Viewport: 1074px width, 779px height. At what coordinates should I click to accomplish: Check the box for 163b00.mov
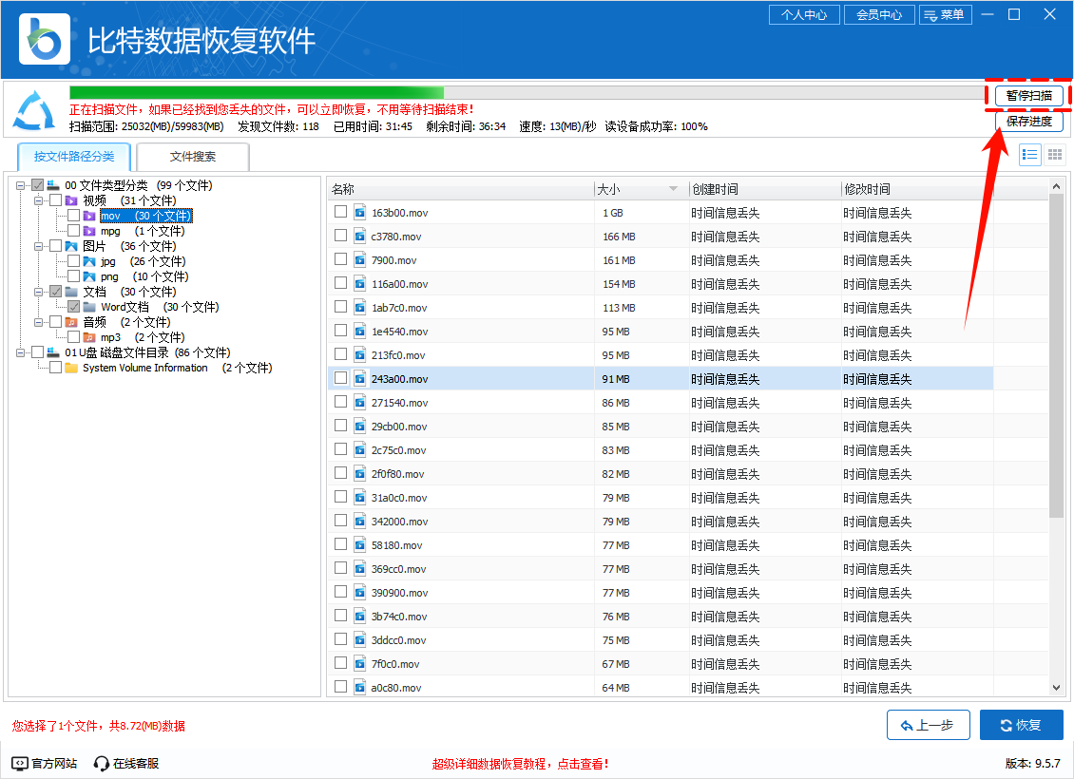click(x=340, y=212)
